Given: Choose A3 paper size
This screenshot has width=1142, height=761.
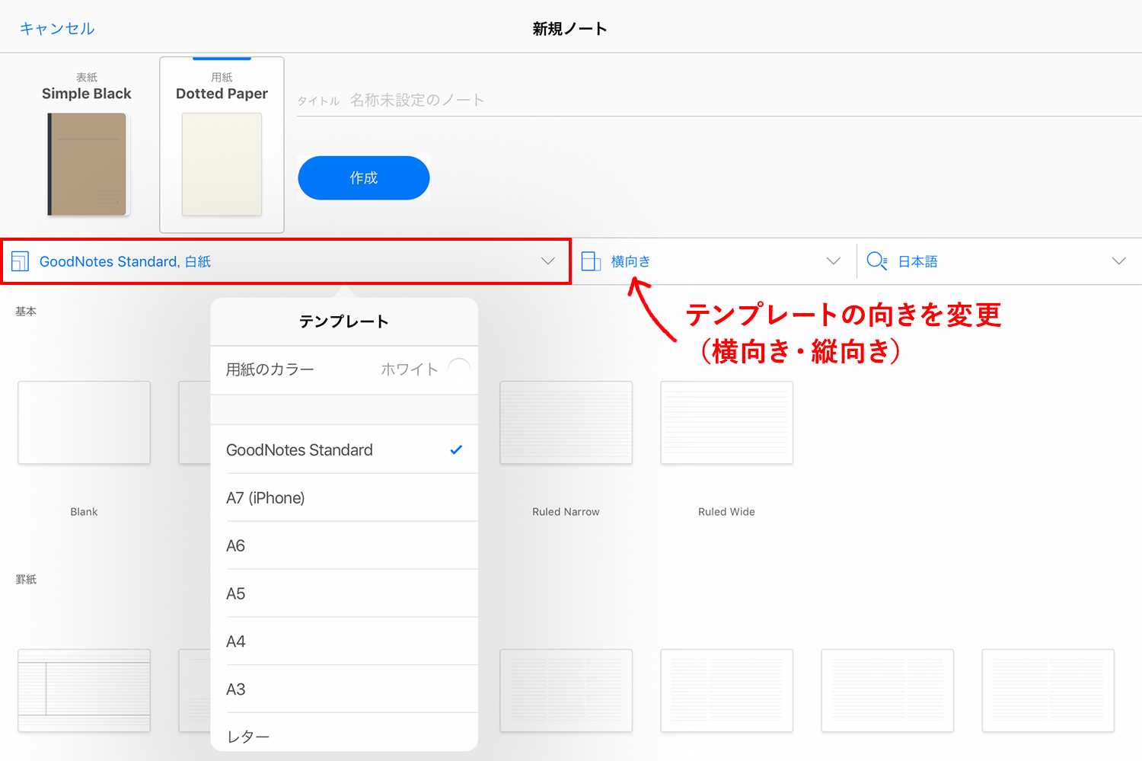Looking at the screenshot, I should click(x=344, y=689).
